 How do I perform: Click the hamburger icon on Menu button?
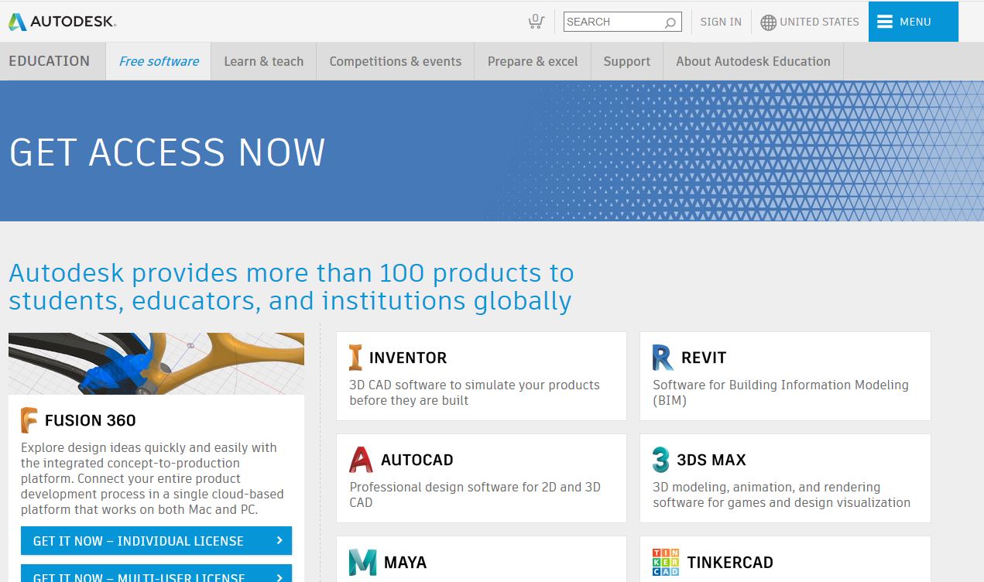pyautogui.click(x=885, y=22)
